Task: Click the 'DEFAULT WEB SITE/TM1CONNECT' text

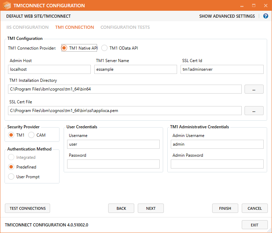Action: pos(39,16)
